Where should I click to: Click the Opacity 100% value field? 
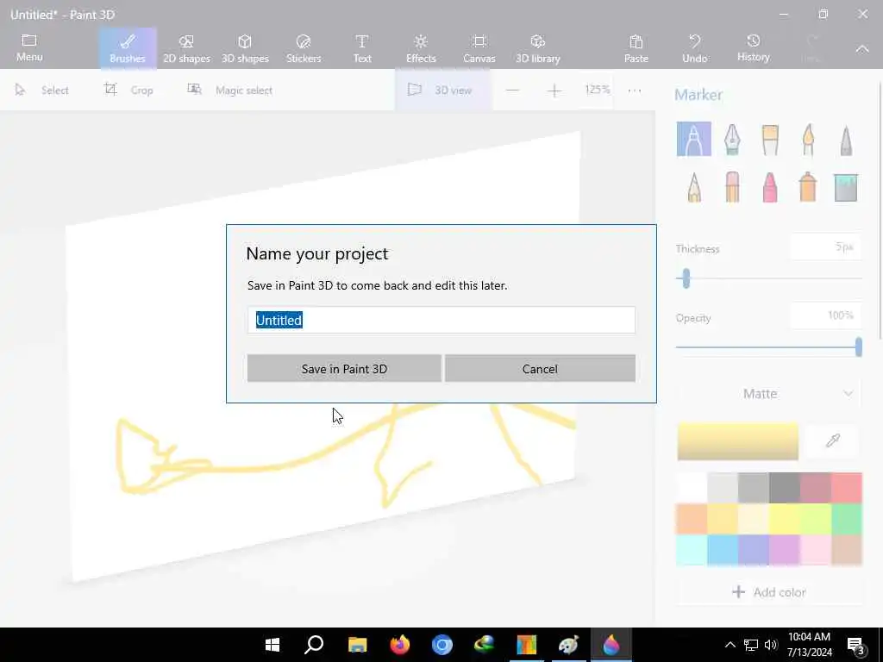coord(825,315)
